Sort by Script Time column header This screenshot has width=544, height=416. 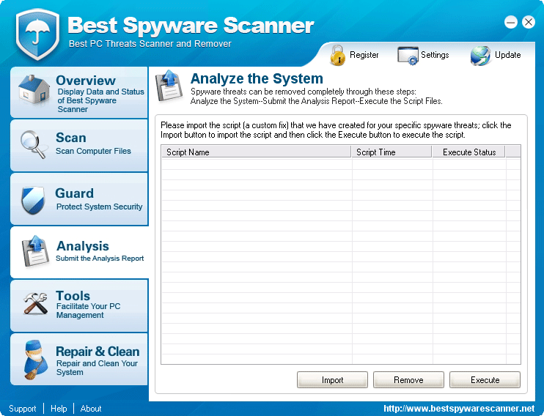click(392, 152)
